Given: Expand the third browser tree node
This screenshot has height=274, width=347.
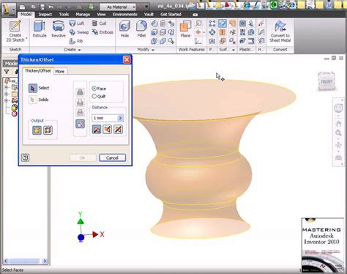Looking at the screenshot, I should 7,100.
